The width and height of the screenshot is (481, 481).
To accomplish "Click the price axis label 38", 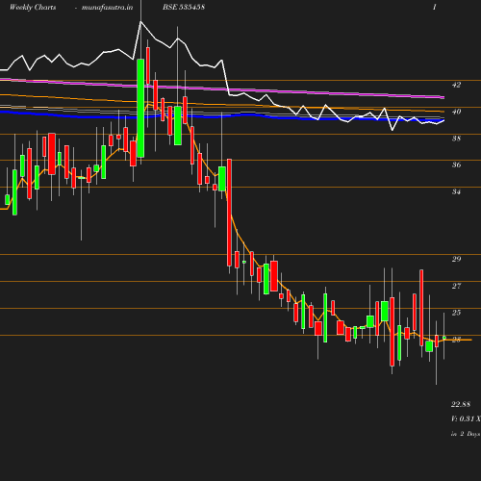I will tap(456, 139).
